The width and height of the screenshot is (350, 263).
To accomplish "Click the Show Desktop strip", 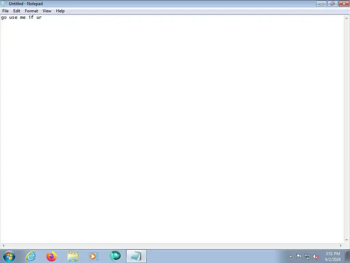I will (347, 256).
